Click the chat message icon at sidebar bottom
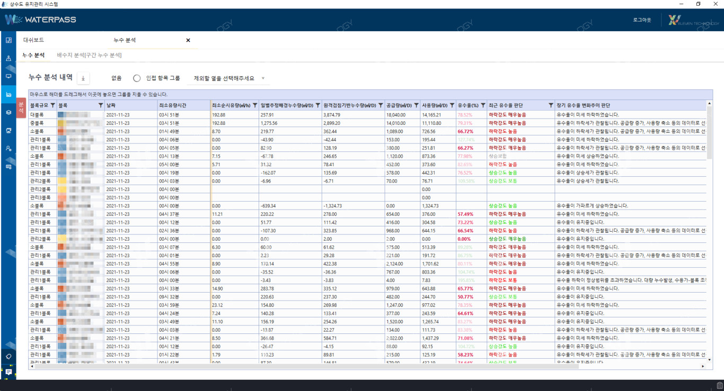Screen dimensions: 724x391 pyautogui.click(x=8, y=372)
